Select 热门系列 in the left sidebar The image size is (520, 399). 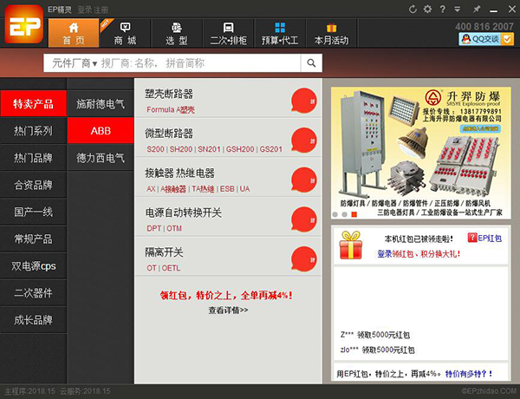coord(33,131)
